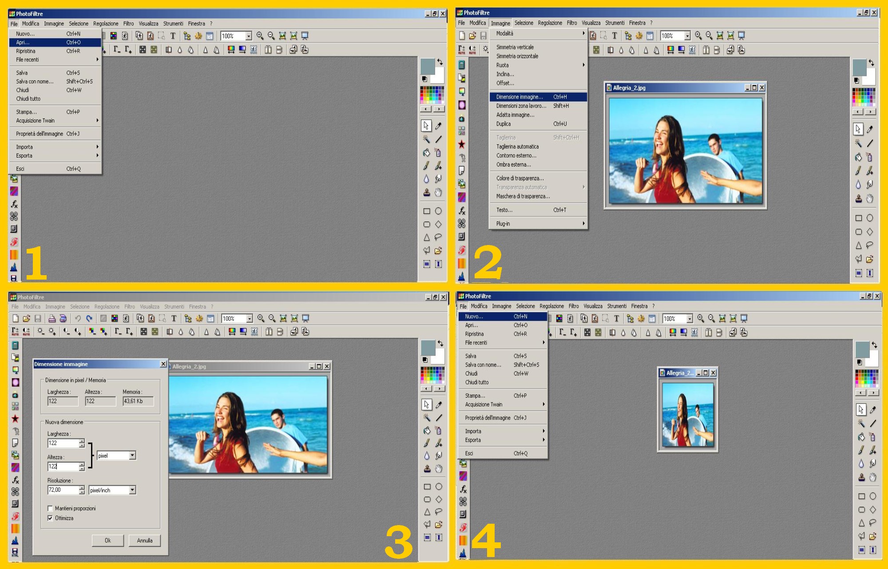This screenshot has height=569, width=888.
Task: Click the increase brightness sun-plus icon
Action: coord(52,331)
